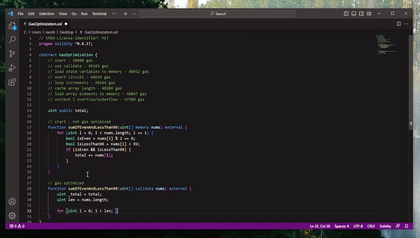Open the Search view in activity bar
Screen dimensions: 420x238
click(12, 40)
